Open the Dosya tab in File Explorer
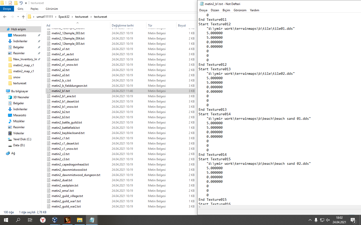Screen dimensions: 361x225 coord(7,9)
